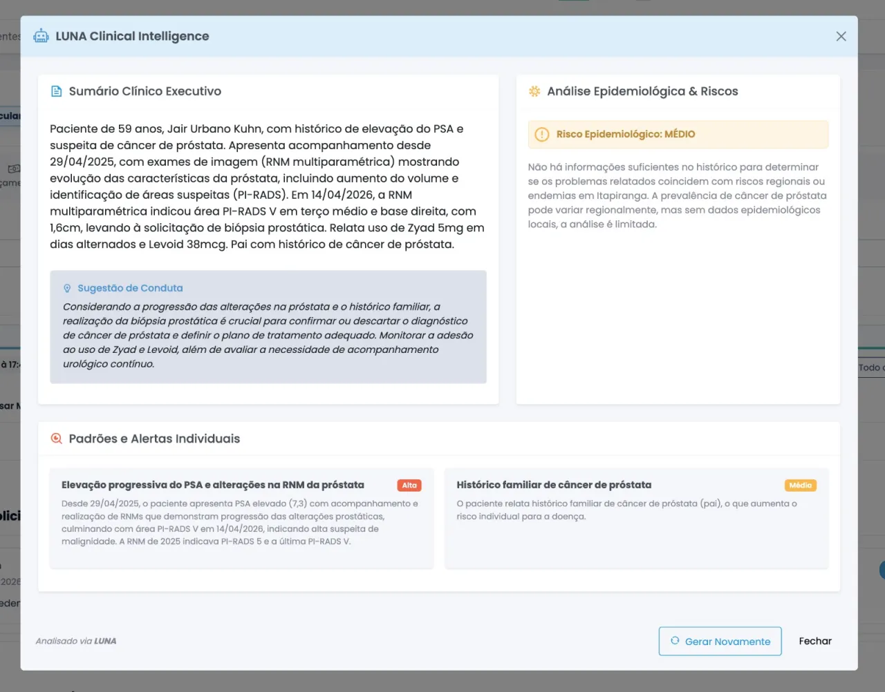Open the Histórico familiar de câncer alert card
The width and height of the screenshot is (885, 692).
(x=636, y=518)
